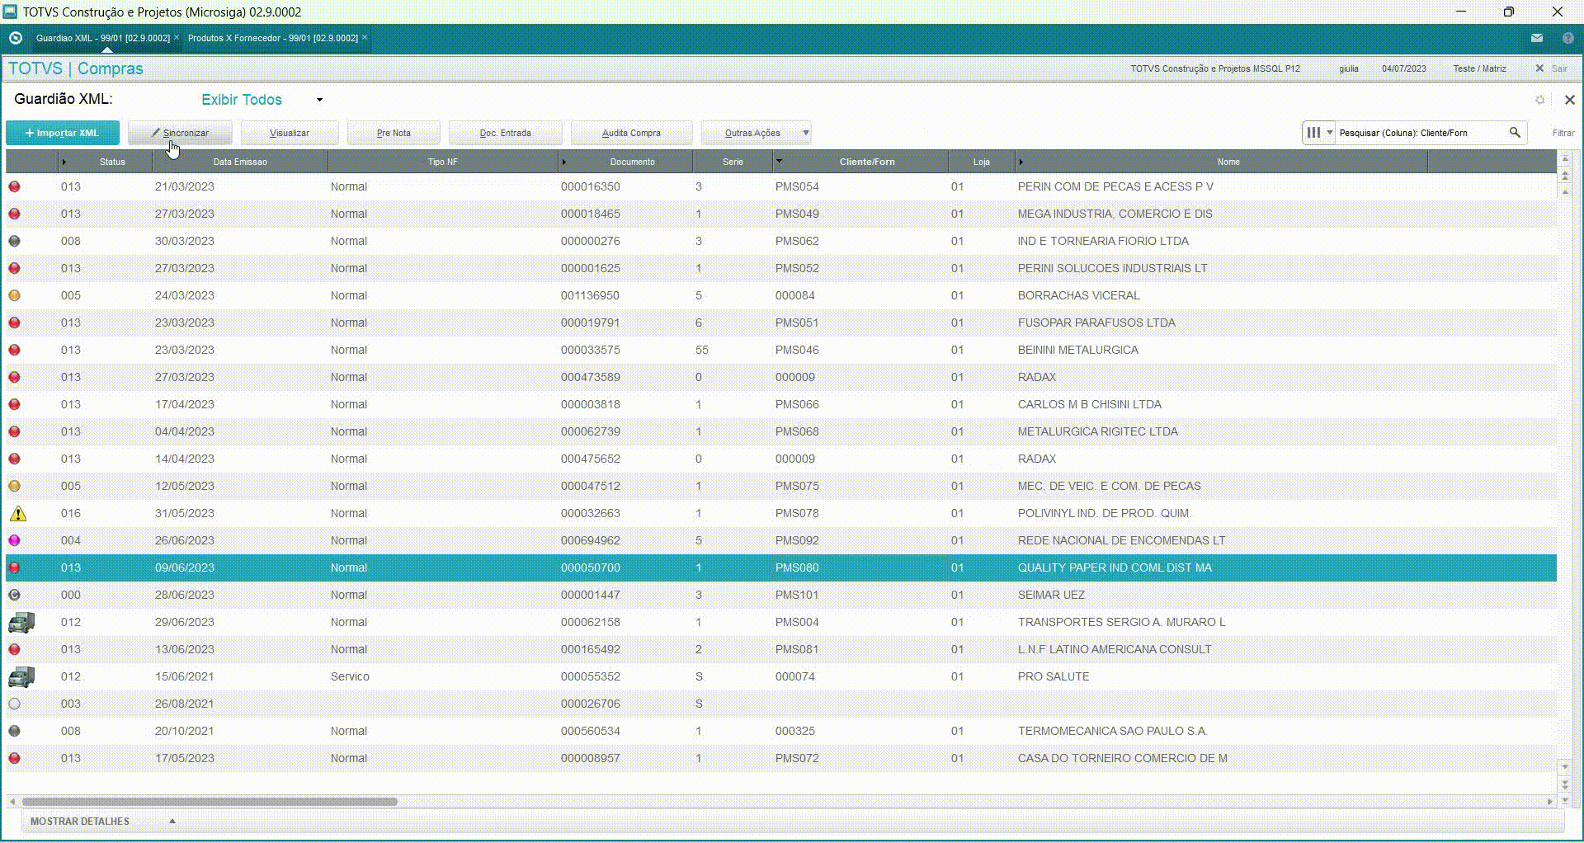Click the settings gear icon near Guardião XML
1584x843 pixels.
(1539, 100)
